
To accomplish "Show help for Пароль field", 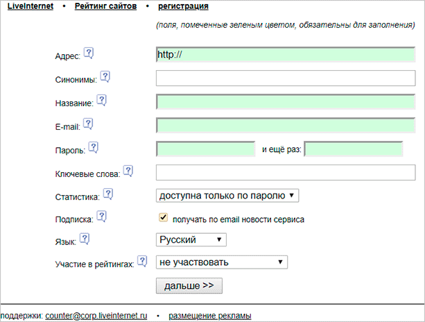I will (94, 147).
